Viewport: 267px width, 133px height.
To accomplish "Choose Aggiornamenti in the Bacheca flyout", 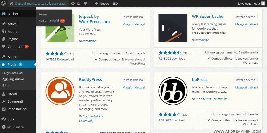I will coord(52,21).
